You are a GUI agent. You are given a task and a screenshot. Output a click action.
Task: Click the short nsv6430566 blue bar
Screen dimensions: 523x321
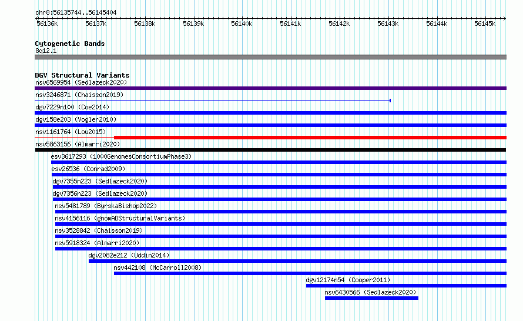[x=371, y=298]
